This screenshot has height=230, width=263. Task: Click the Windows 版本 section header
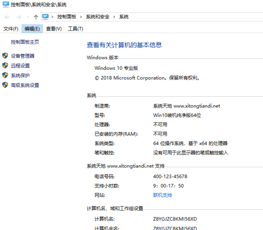coord(103,58)
